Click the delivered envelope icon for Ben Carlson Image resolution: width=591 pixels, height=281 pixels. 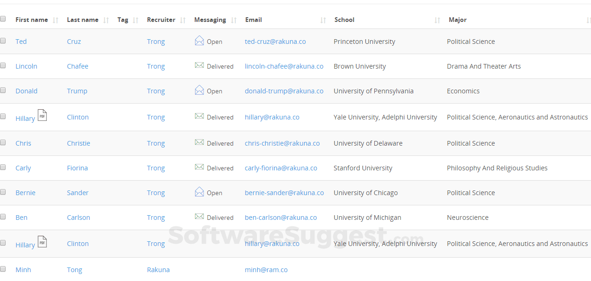(199, 217)
